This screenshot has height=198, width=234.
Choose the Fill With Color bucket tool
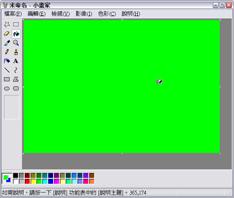(x=16, y=34)
